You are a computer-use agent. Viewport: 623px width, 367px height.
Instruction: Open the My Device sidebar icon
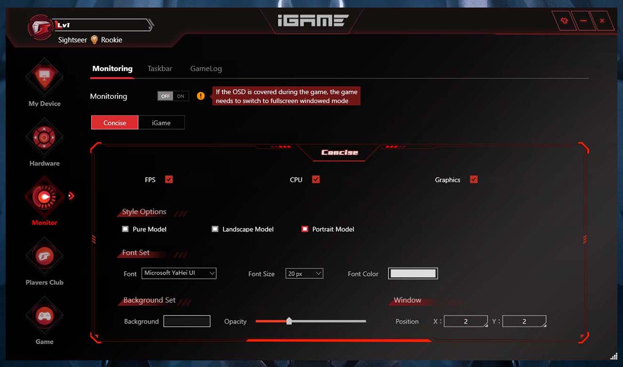pos(44,77)
